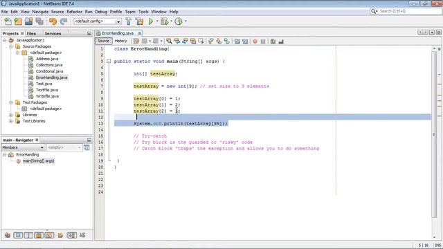Click the Build Project hammer icon

tap(129, 21)
